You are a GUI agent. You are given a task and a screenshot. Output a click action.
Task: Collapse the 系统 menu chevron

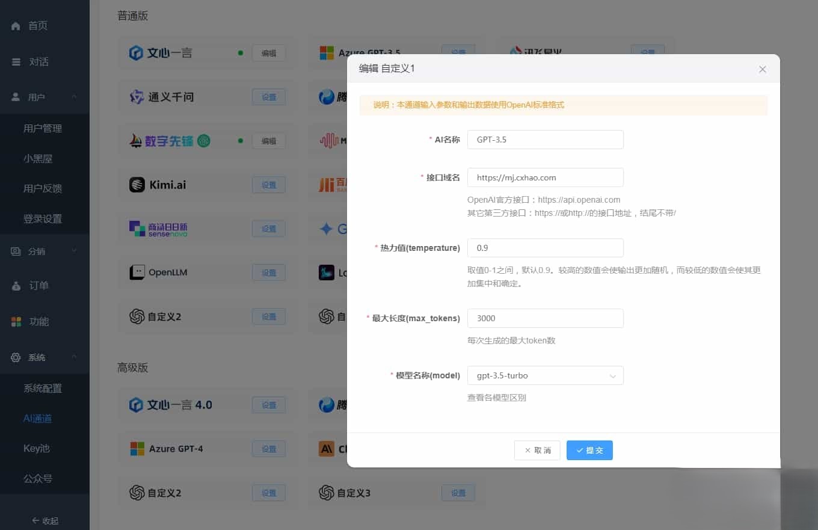click(74, 357)
